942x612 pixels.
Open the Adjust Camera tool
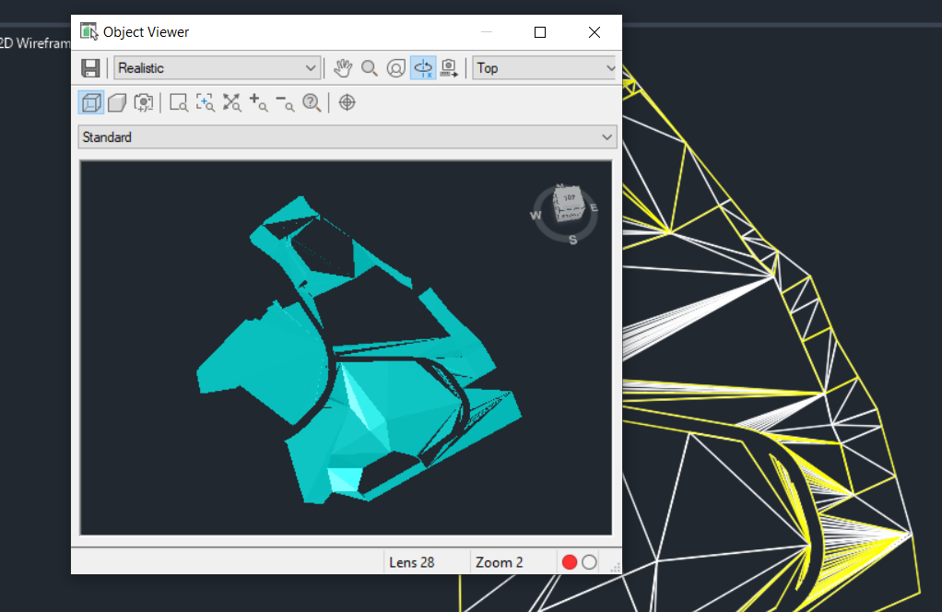pos(448,67)
